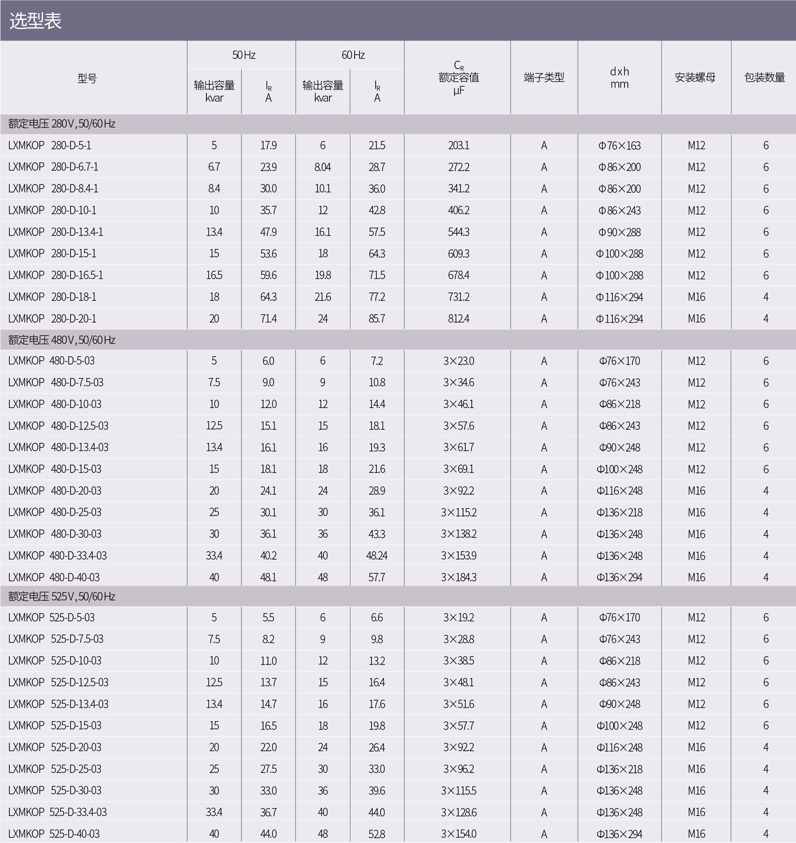Select the LXMKOP 480-D-33.4-03 row label

pos(57,556)
